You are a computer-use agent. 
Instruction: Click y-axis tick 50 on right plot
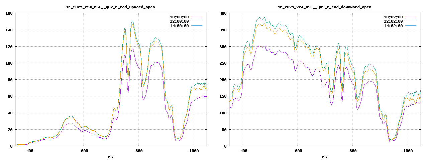(224, 130)
